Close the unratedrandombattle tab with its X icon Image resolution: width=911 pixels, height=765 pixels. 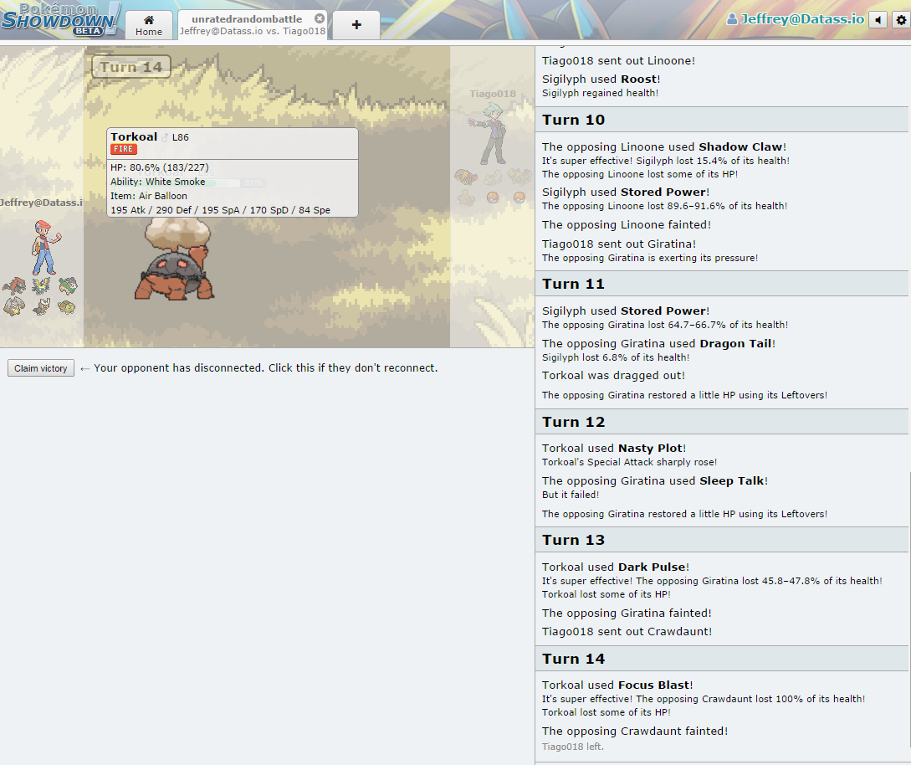coord(320,18)
